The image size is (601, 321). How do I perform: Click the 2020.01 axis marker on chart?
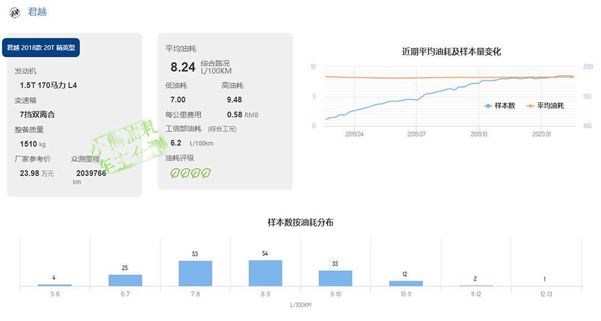click(x=541, y=134)
